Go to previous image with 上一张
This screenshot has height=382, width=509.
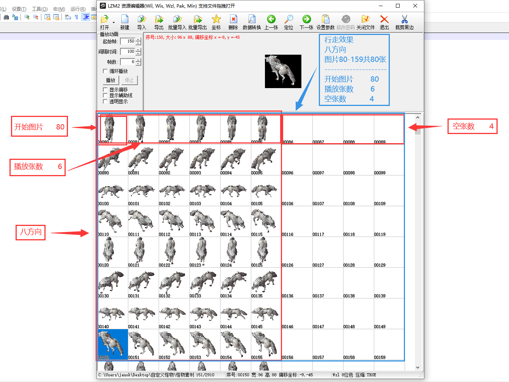point(271,19)
